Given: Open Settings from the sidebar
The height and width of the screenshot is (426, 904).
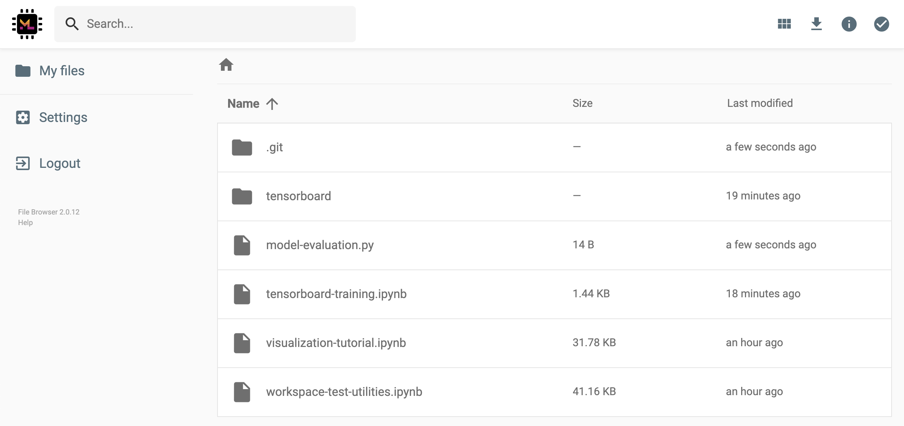Looking at the screenshot, I should (63, 117).
